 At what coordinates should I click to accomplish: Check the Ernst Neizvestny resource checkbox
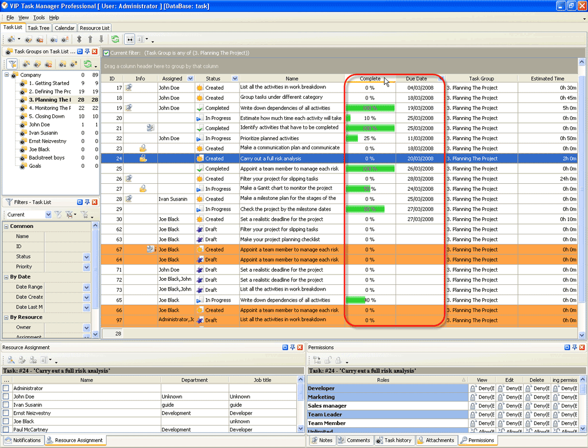[x=6, y=413]
